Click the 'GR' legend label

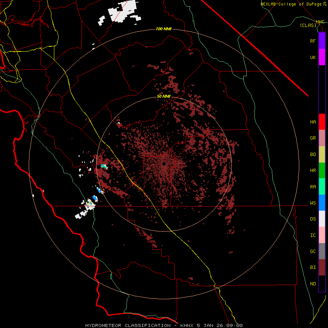[x=313, y=138]
